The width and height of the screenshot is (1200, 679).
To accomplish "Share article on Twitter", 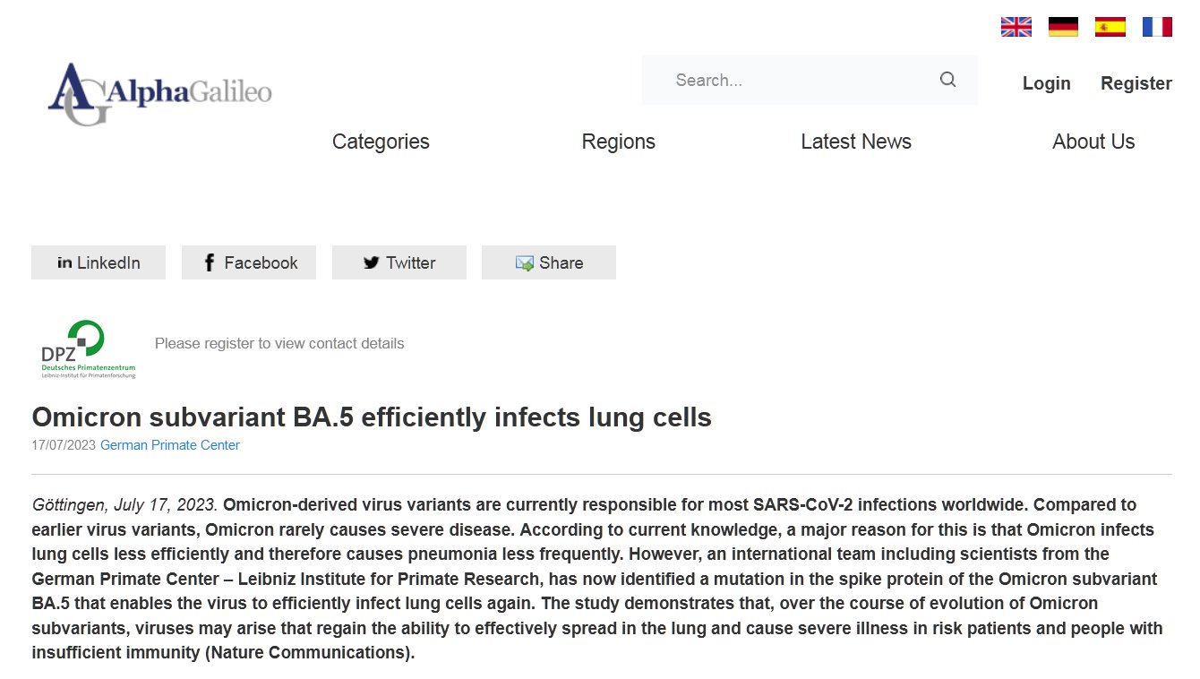I will 399,262.
